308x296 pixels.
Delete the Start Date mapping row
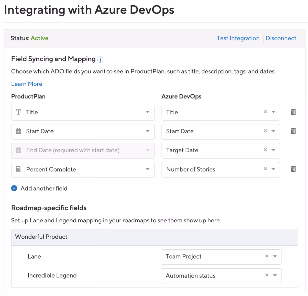[293, 131]
